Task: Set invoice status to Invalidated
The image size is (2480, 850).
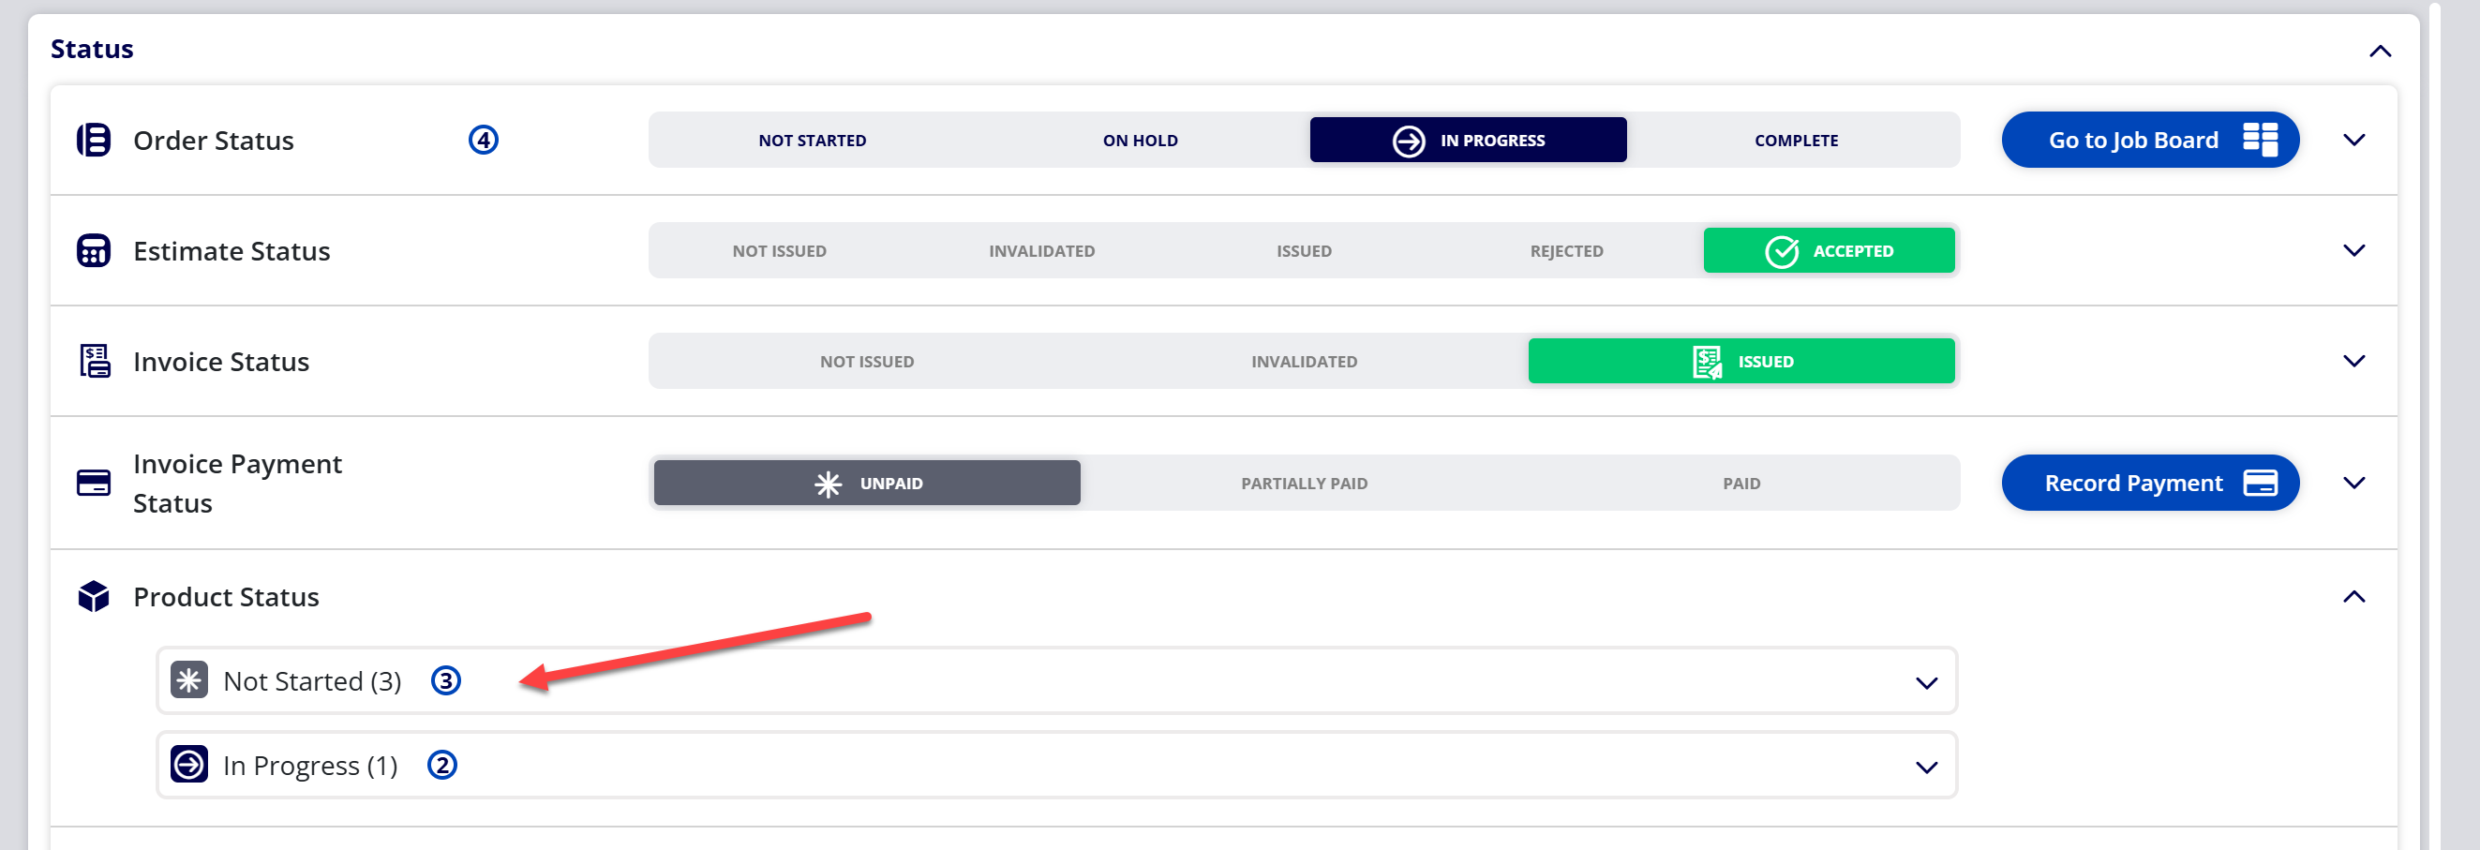Action: (x=1304, y=362)
